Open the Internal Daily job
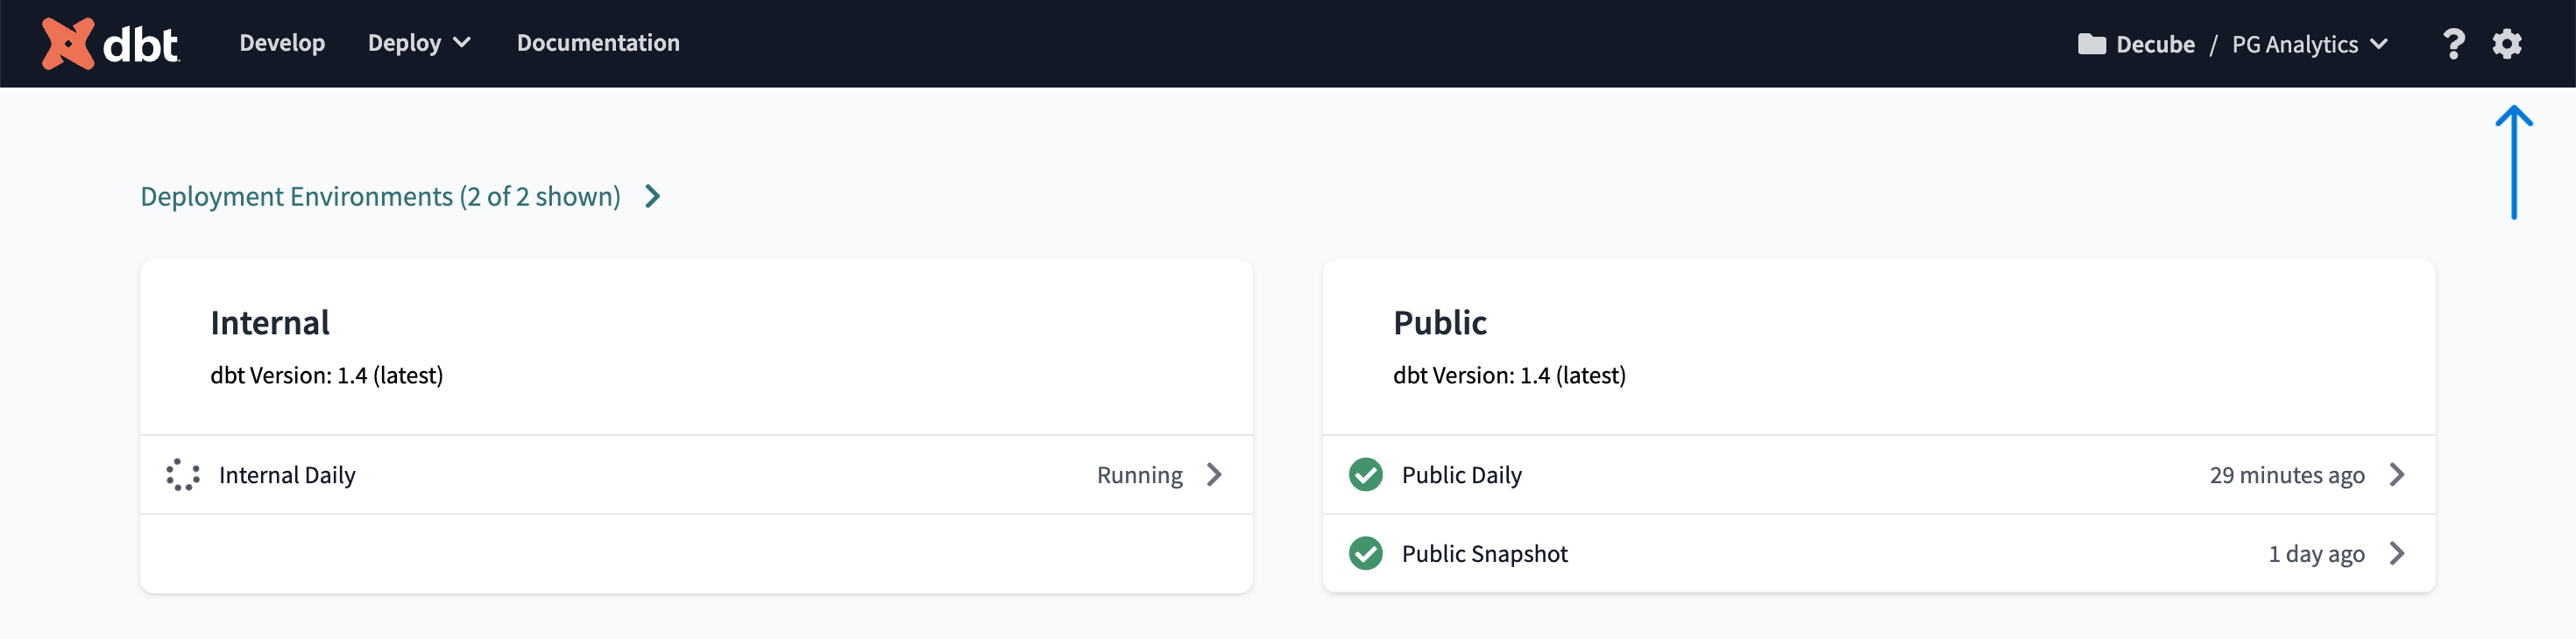Screen dimensions: 2576x639 tap(287, 475)
